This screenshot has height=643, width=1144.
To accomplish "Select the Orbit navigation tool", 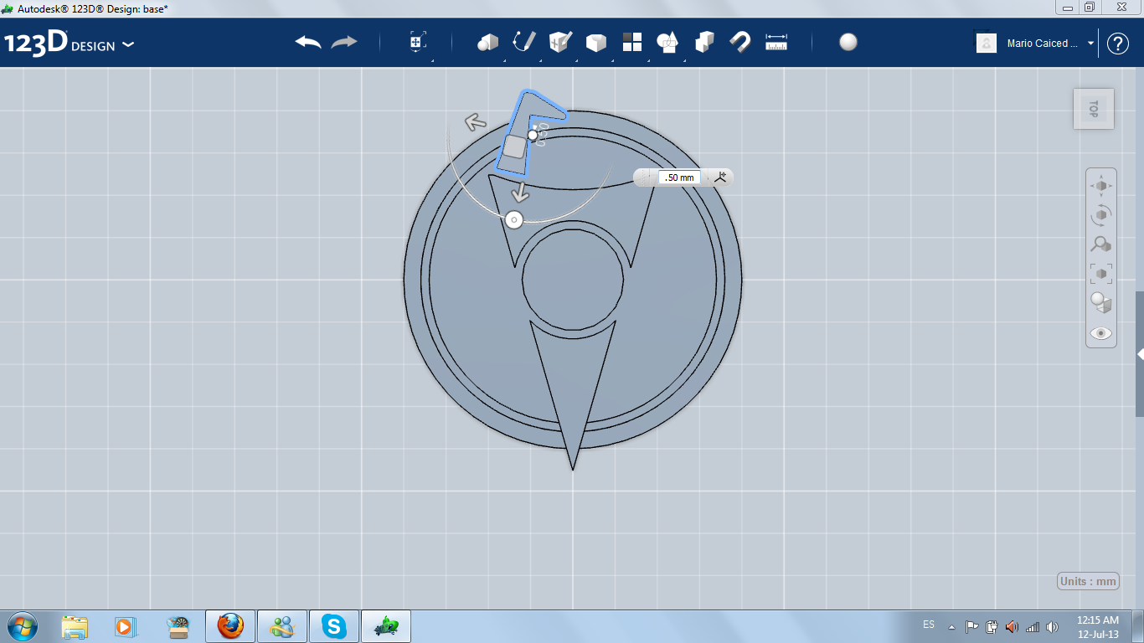I will 1100,214.
